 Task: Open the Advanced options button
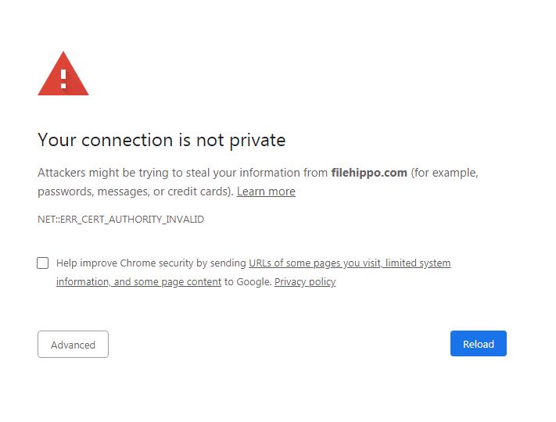[x=73, y=345]
